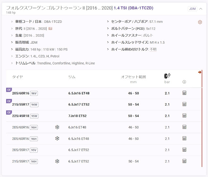
Task: Select tire size 205/55R17
Action: pos(21,150)
